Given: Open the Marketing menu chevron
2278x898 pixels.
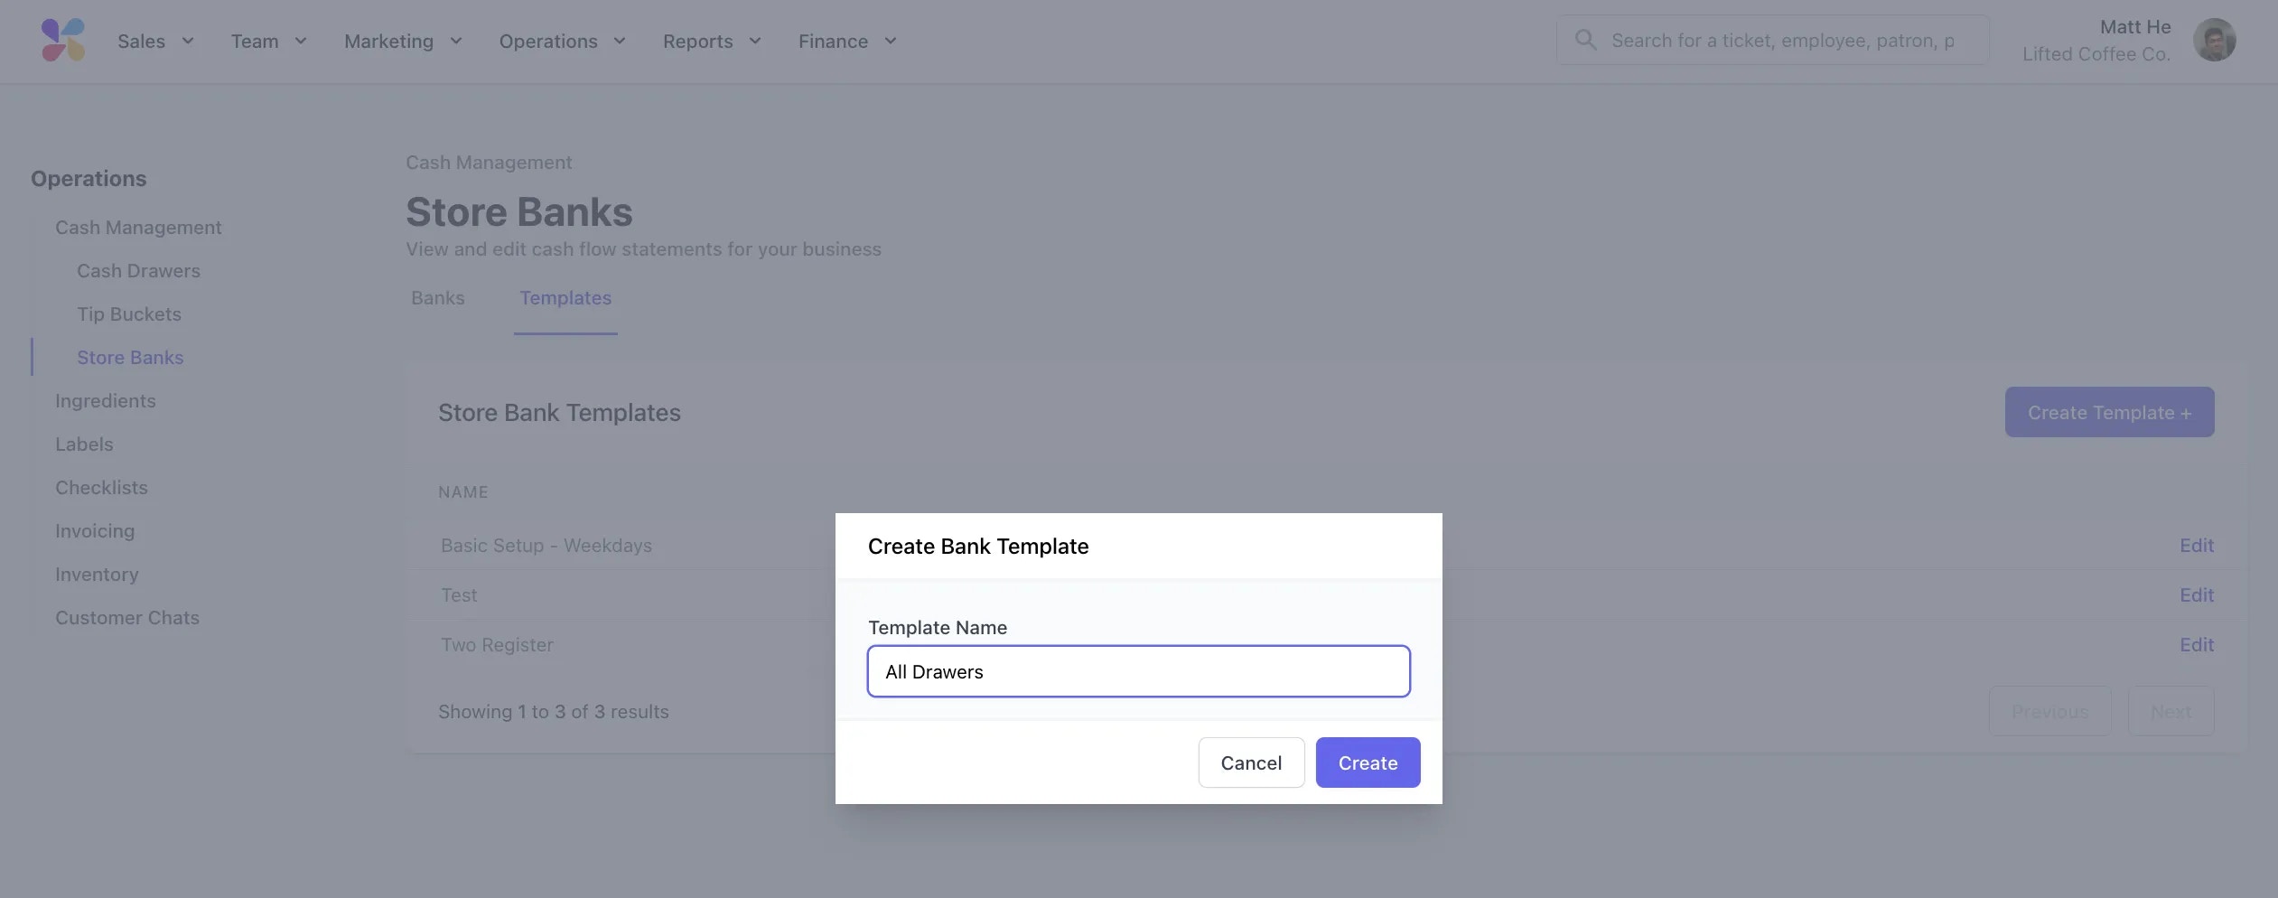Looking at the screenshot, I should [456, 41].
